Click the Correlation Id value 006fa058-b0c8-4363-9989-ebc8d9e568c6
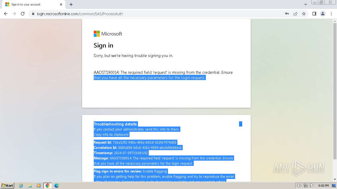Image resolution: width=337 pixels, height=189 pixels. pos(150,148)
